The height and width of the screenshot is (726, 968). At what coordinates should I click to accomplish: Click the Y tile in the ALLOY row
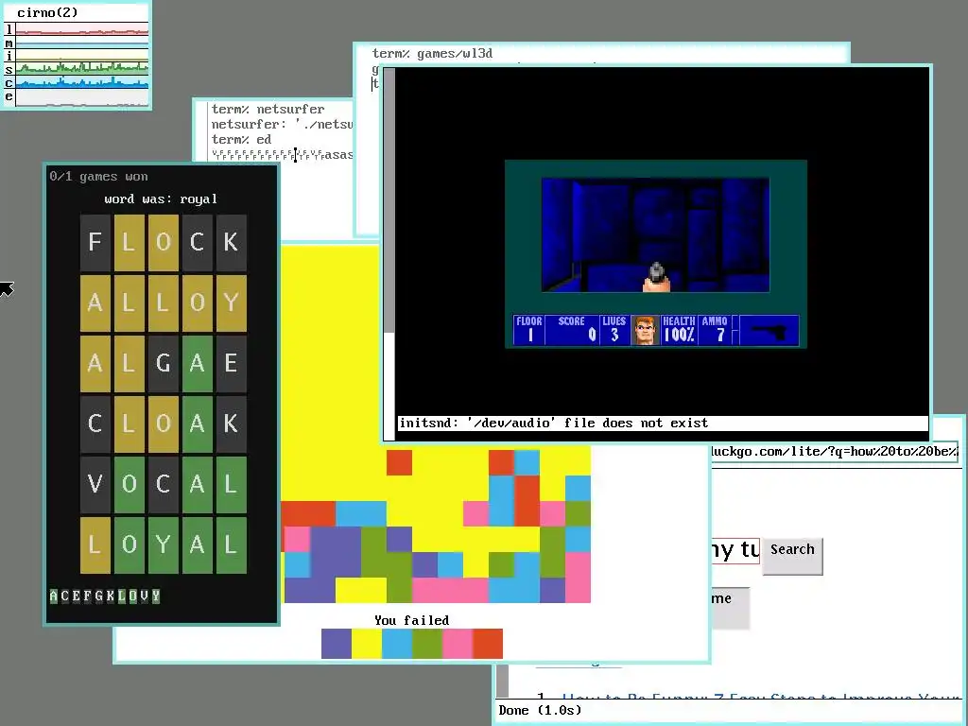tap(231, 303)
